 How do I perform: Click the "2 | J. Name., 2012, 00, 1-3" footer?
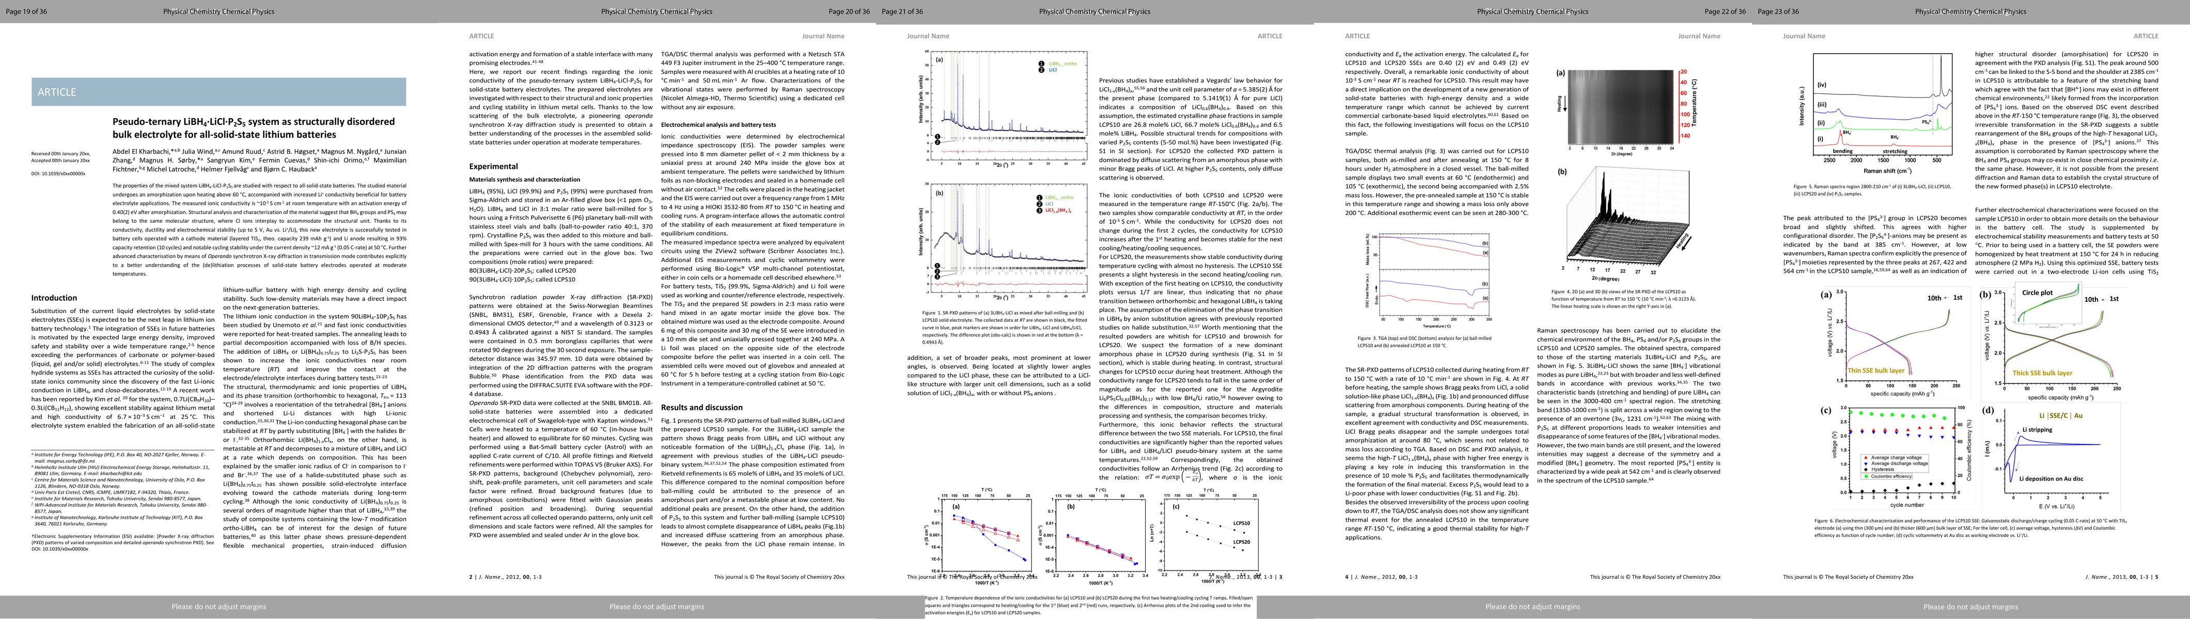pos(506,577)
